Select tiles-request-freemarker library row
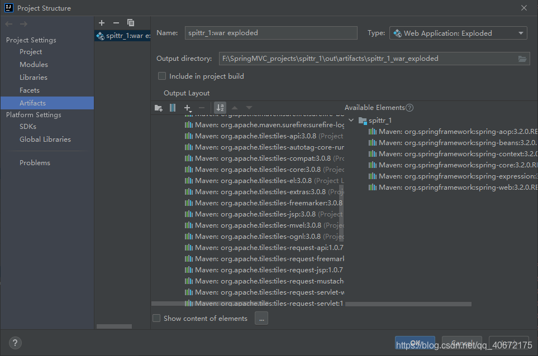This screenshot has height=356, width=538. click(x=264, y=259)
